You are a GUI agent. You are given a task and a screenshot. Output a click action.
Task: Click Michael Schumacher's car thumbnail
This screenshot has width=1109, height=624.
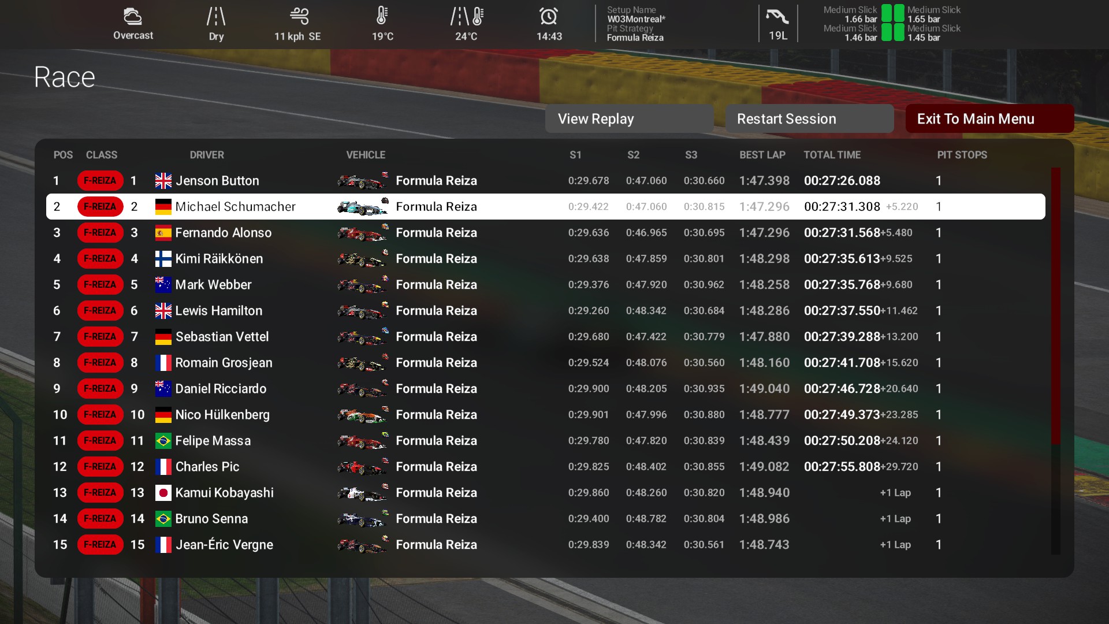[x=363, y=207]
